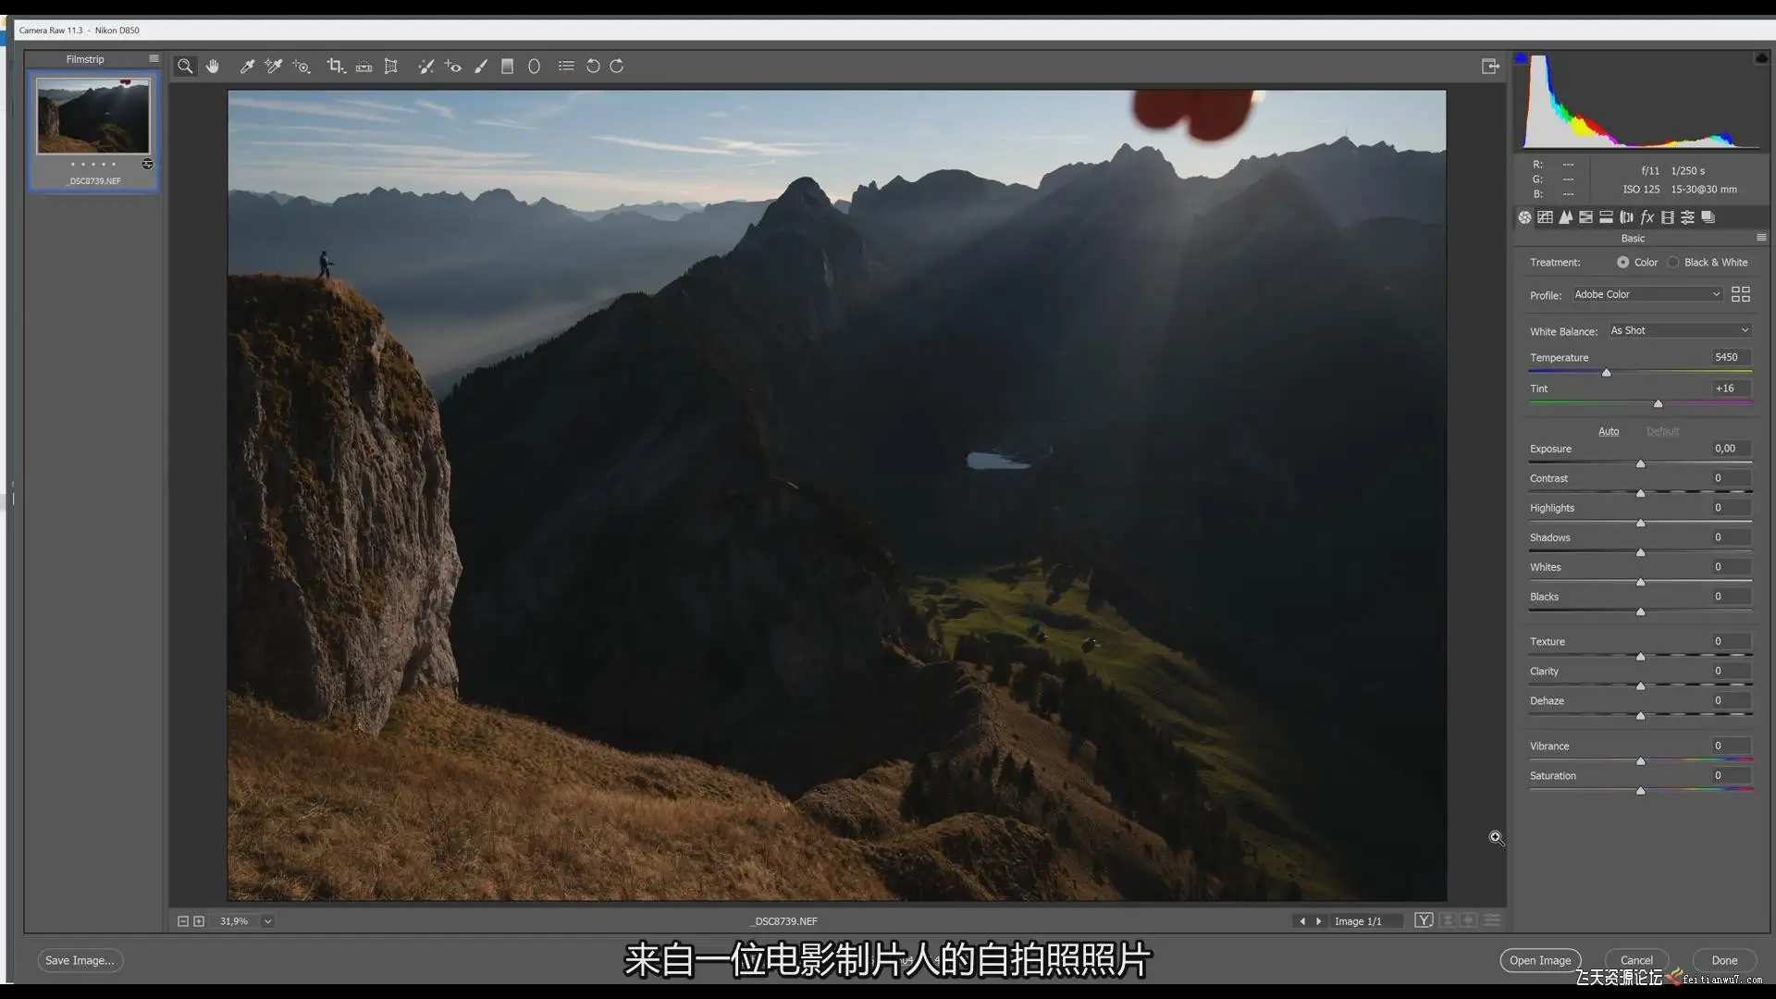
Task: Activate the Red Eye Removal tool
Action: click(452, 66)
